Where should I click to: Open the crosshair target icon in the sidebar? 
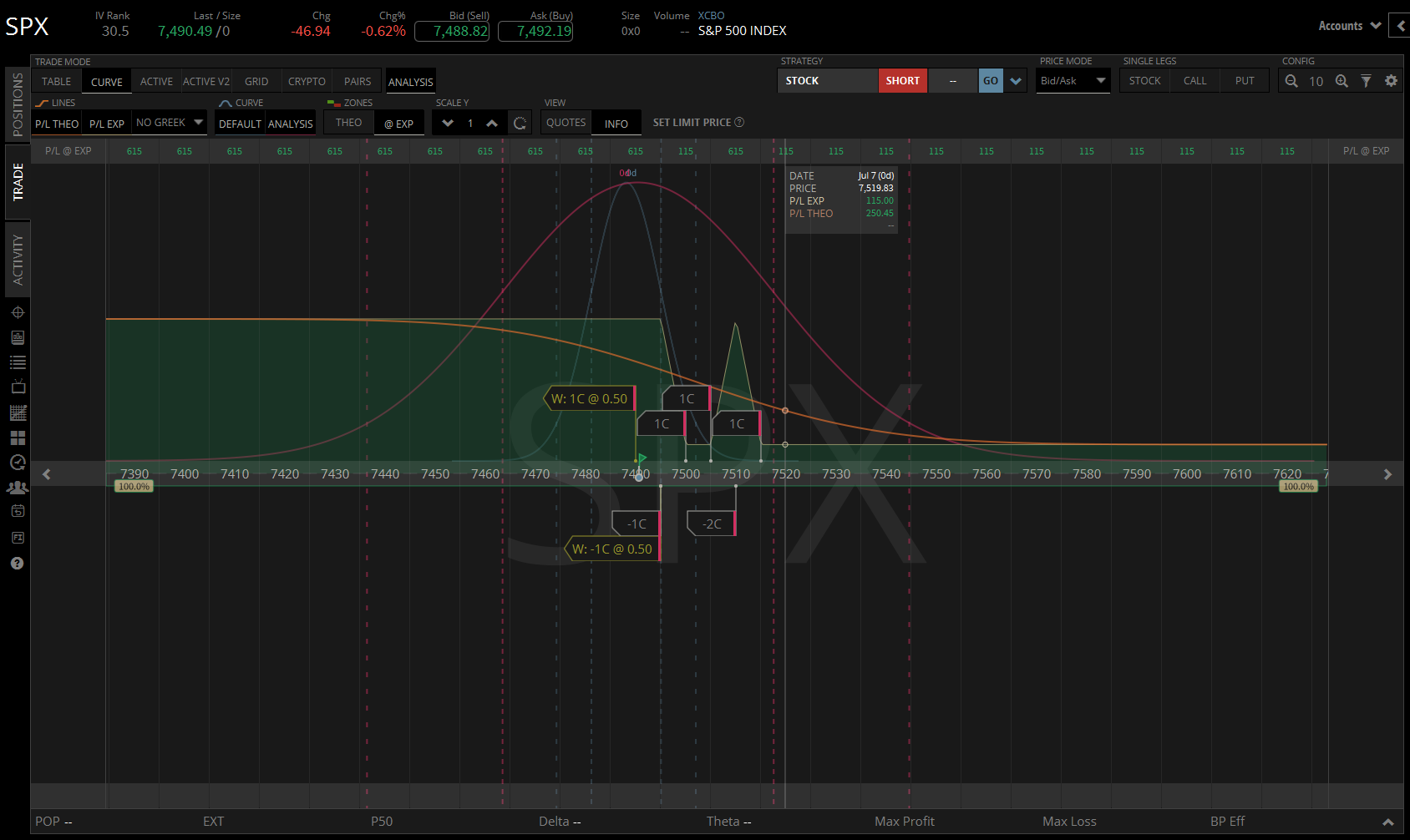[x=18, y=312]
